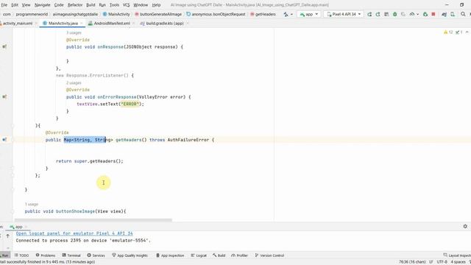Open the Device Manager icon
Screen dimensions: 471x265
(453, 14)
